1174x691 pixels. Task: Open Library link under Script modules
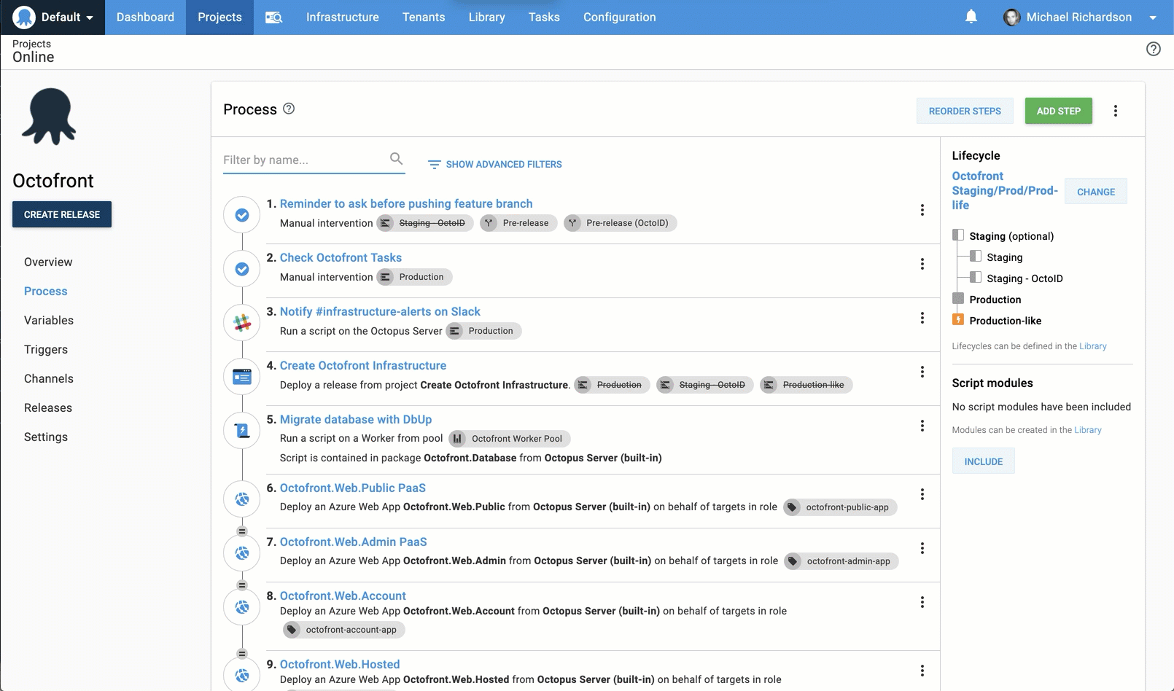tap(1087, 430)
